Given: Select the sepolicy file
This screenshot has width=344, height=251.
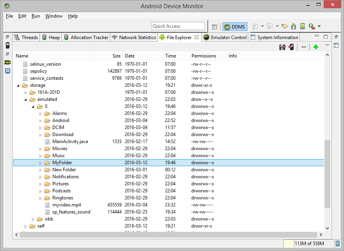Looking at the screenshot, I should pyautogui.click(x=169, y=71).
